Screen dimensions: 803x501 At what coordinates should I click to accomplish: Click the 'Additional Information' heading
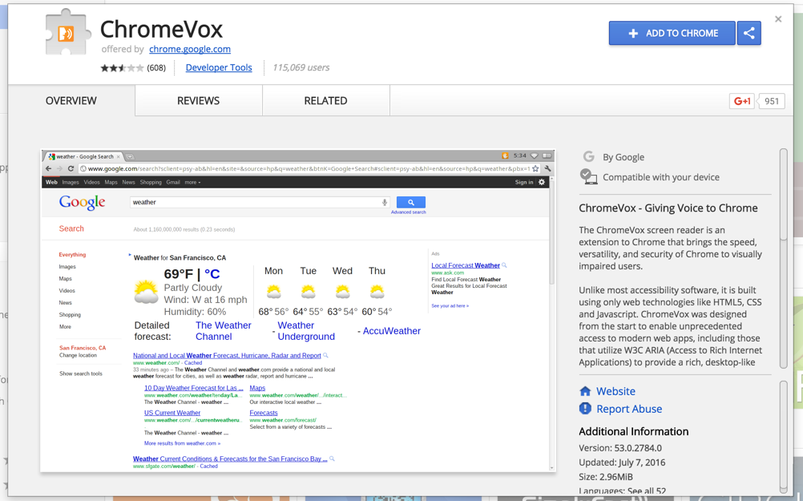633,431
